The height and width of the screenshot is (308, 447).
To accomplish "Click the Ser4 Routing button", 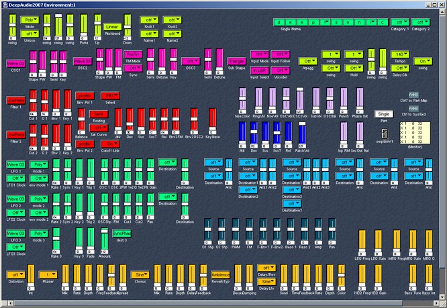I will click(x=99, y=114).
